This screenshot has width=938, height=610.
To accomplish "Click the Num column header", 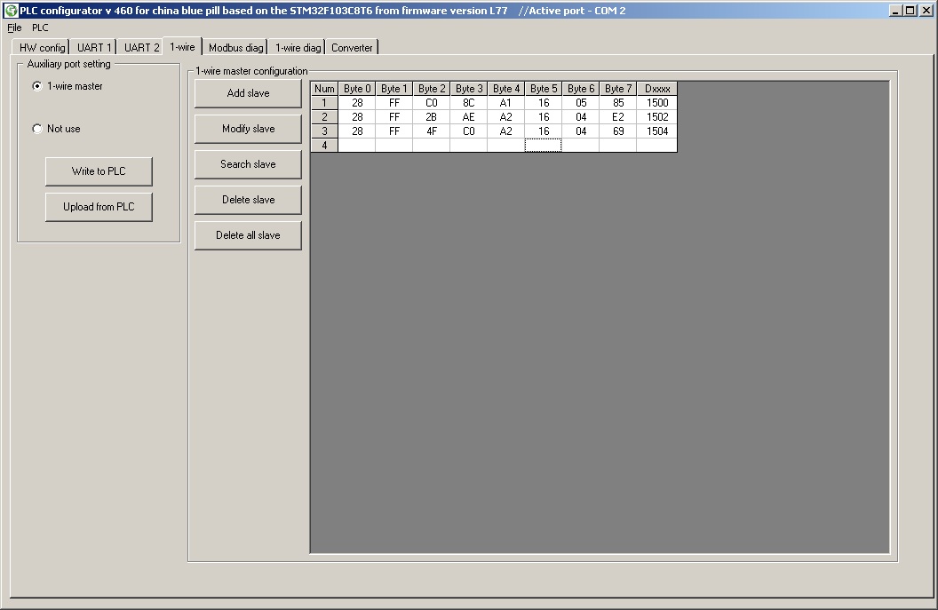I will (x=324, y=89).
